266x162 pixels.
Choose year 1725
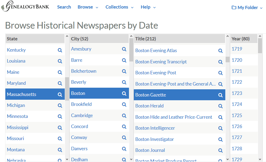[237, 115]
